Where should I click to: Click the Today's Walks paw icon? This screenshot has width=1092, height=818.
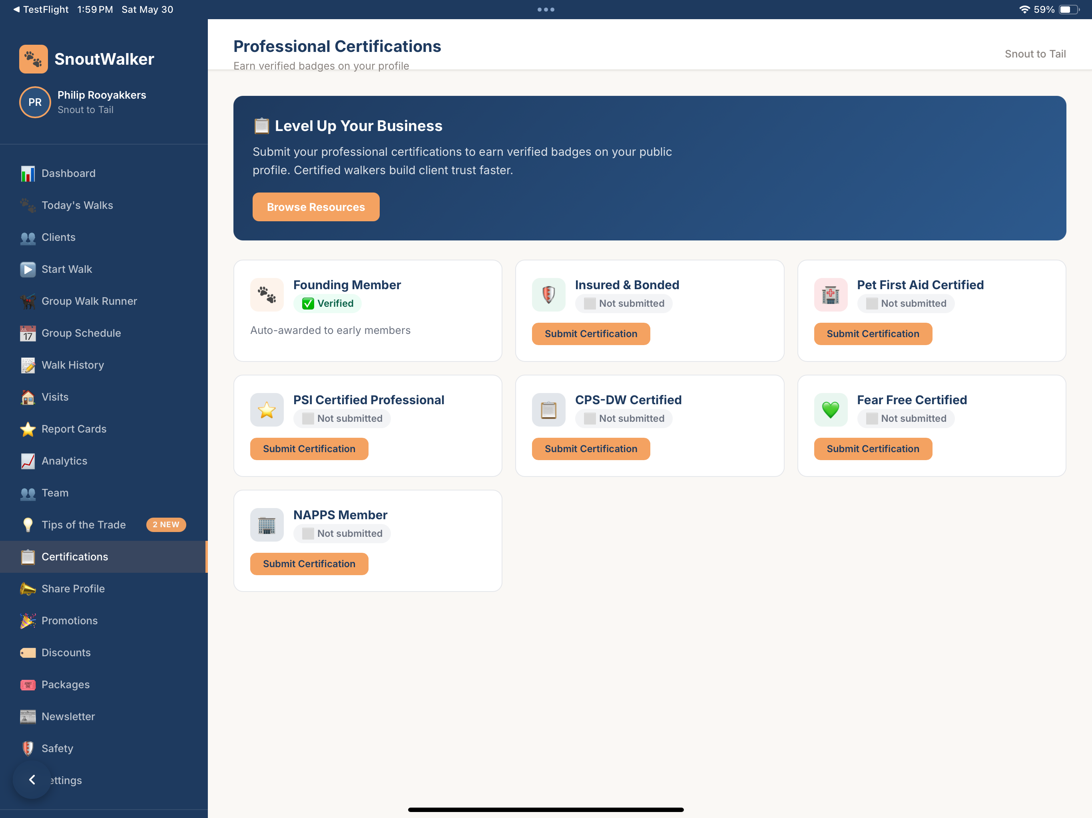coord(28,205)
